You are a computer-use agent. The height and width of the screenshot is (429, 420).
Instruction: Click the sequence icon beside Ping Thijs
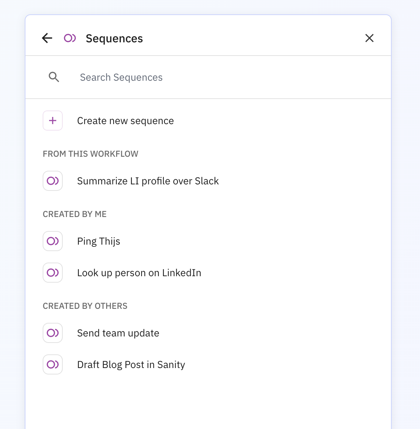click(x=53, y=241)
